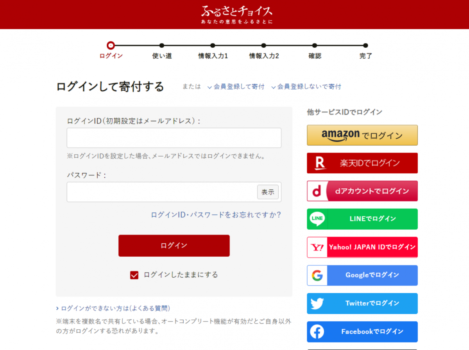Click the Amazon logo on login button
The width and height of the screenshot is (469, 350).
(x=340, y=135)
